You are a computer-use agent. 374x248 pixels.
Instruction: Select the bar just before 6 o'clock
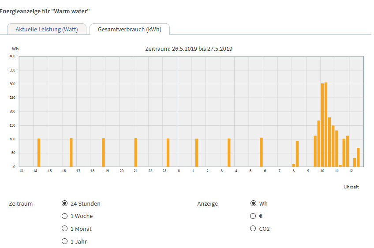click(x=261, y=152)
